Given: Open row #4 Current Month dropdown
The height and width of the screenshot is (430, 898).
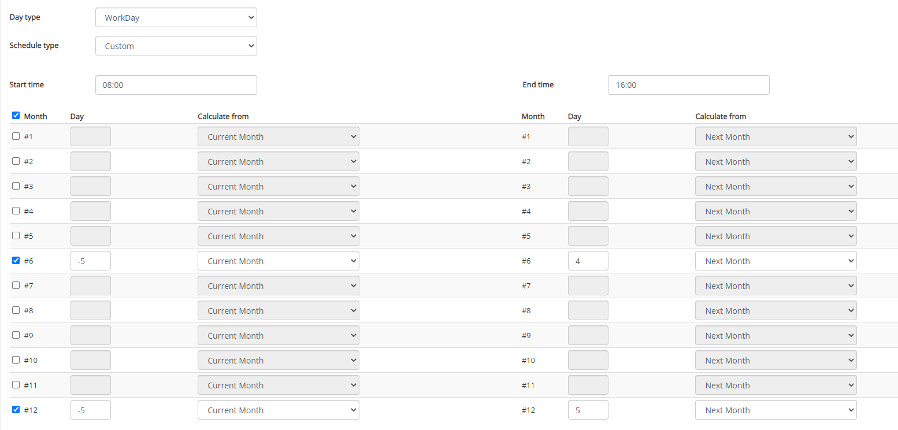Looking at the screenshot, I should click(x=279, y=211).
